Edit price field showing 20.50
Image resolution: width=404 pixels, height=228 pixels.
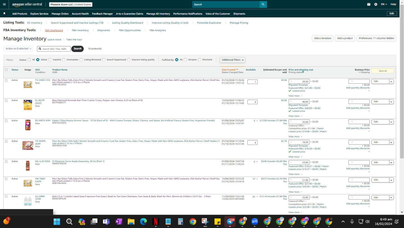click(299, 81)
